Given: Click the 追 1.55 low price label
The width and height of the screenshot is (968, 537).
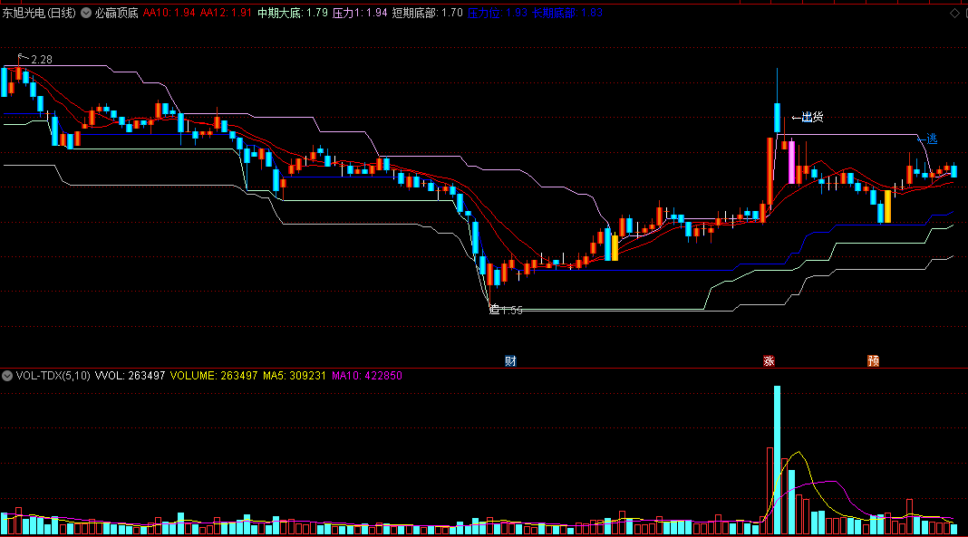Looking at the screenshot, I should tap(506, 310).
